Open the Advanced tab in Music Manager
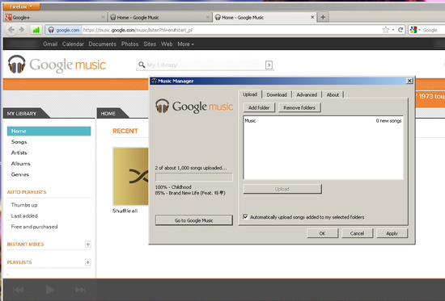This screenshot has height=301, width=445. (307, 94)
